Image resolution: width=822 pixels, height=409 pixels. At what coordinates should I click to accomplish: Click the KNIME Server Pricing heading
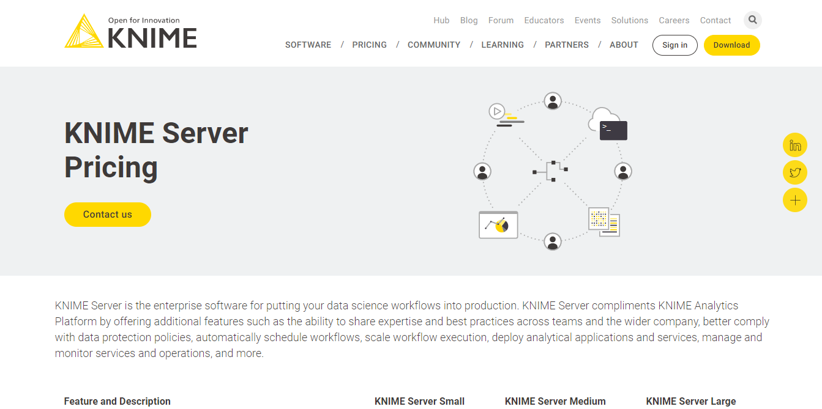coord(156,150)
